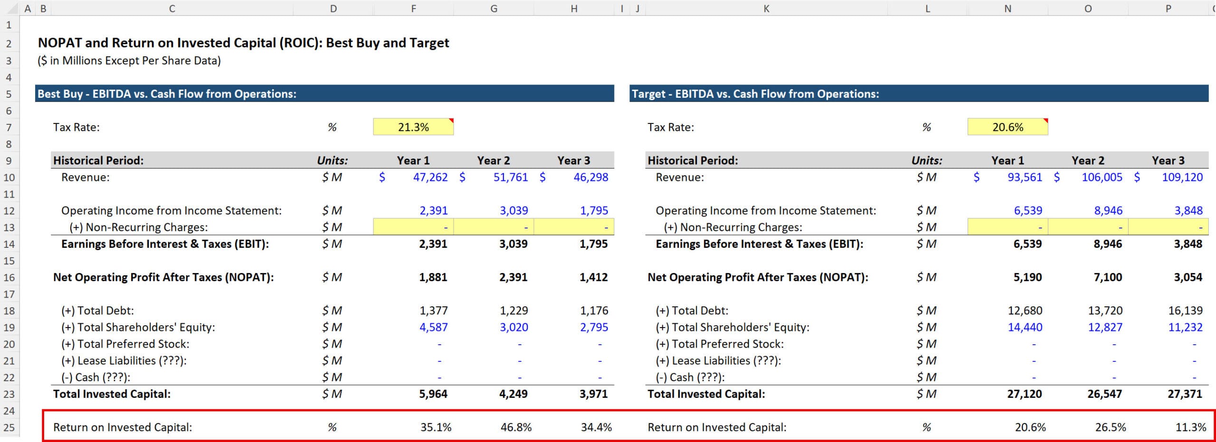This screenshot has height=442, width=1216.
Task: Click Target's yellow tax rate input cell
Action: pyautogui.click(x=1007, y=127)
